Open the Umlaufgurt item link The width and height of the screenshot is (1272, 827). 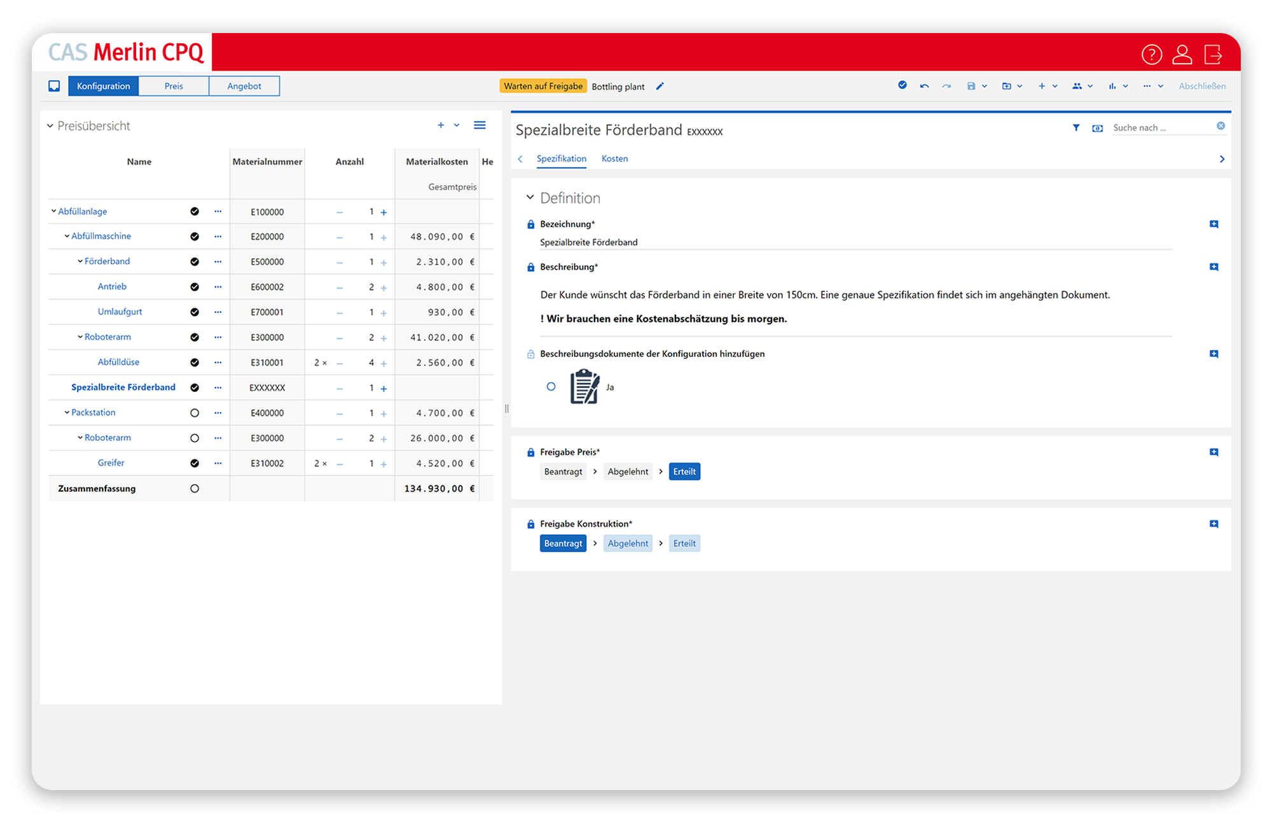point(120,312)
